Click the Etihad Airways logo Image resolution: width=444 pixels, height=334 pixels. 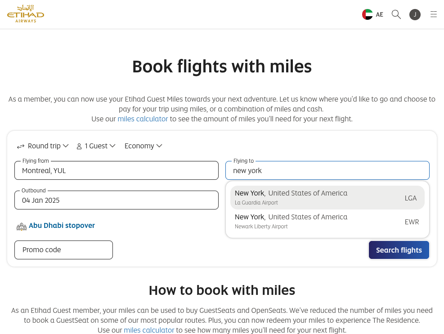coord(26,13)
